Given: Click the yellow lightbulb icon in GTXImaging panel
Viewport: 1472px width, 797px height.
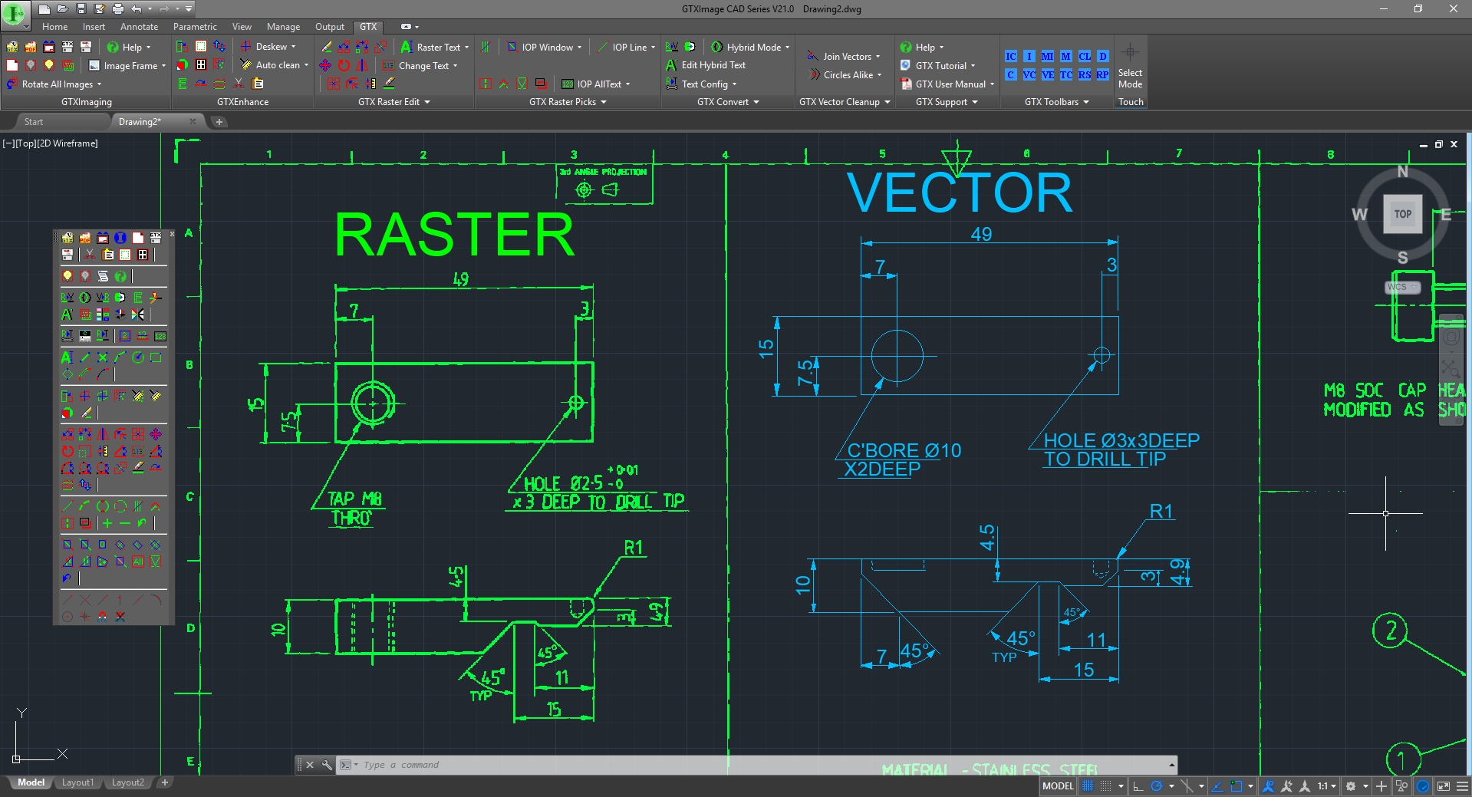Looking at the screenshot, I should point(49,65).
